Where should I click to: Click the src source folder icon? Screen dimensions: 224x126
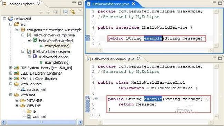tap(17, 24)
